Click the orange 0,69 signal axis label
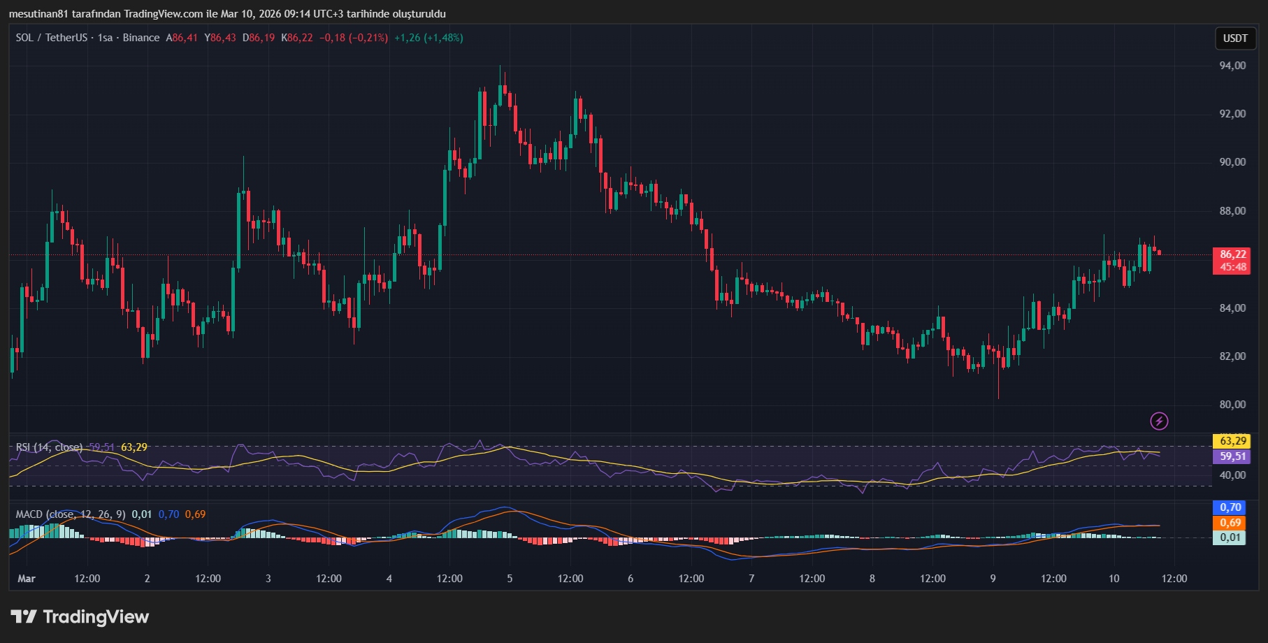Viewport: 1268px width, 643px height. point(1230,523)
